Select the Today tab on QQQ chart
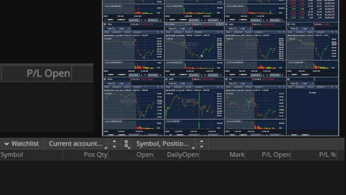This screenshot has width=346, height=195. [x=231, y=28]
